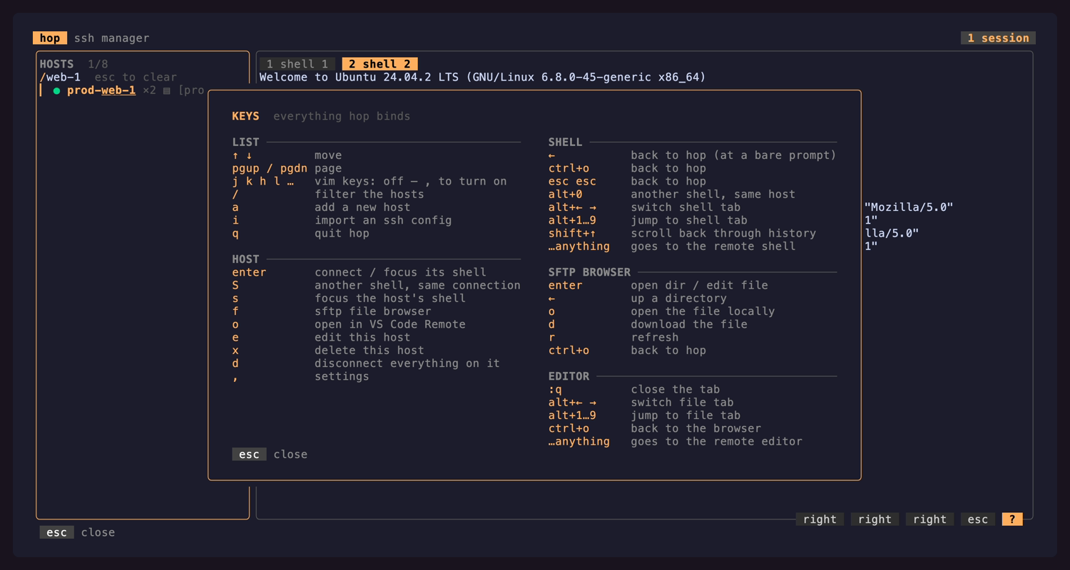This screenshot has height=570, width=1070.
Task: Click the '1/8' host count
Action: click(x=98, y=64)
